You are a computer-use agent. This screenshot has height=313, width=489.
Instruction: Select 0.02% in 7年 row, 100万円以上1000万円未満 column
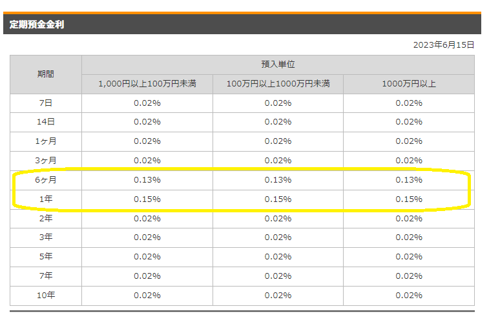click(x=278, y=276)
